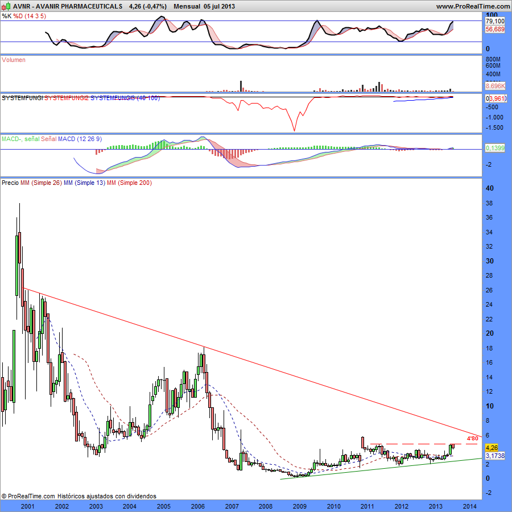
Task: Click the -1.500 level on SYSTEMFUNGI axis
Action: 494,127
